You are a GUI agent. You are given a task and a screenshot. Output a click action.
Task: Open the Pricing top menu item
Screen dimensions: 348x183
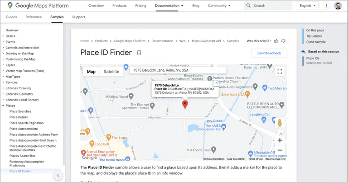pyautogui.click(x=141, y=5)
